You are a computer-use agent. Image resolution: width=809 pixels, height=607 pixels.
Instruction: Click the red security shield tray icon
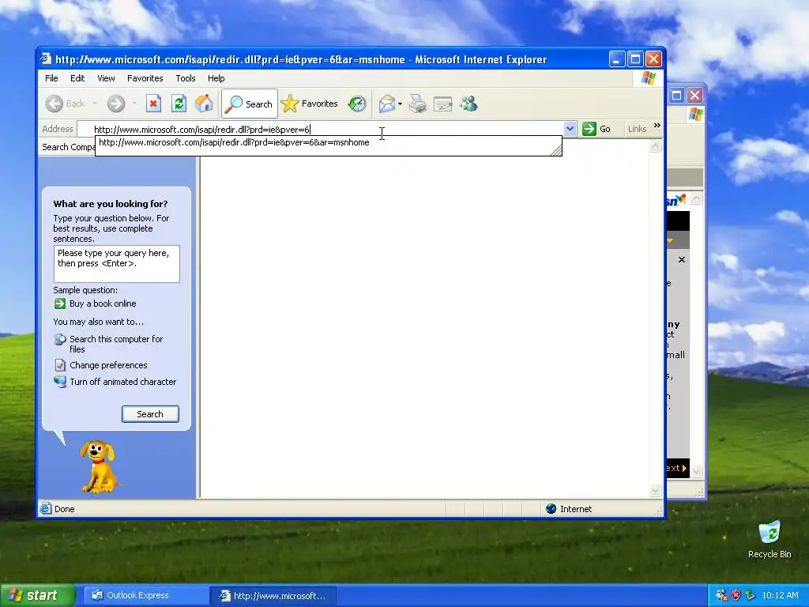736,596
